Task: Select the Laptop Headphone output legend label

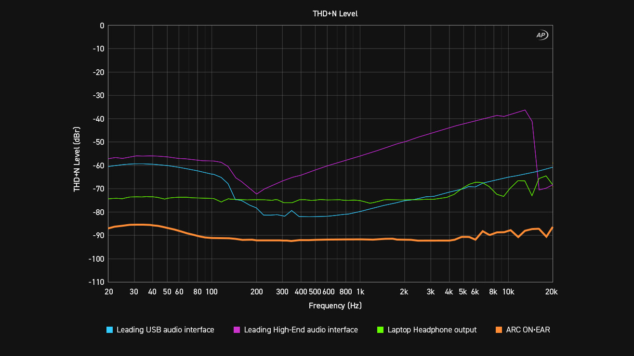Action: (432, 330)
